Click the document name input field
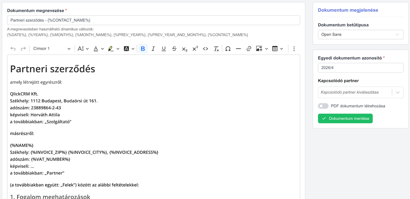Image resolution: width=410 pixels, height=199 pixels. click(x=154, y=20)
